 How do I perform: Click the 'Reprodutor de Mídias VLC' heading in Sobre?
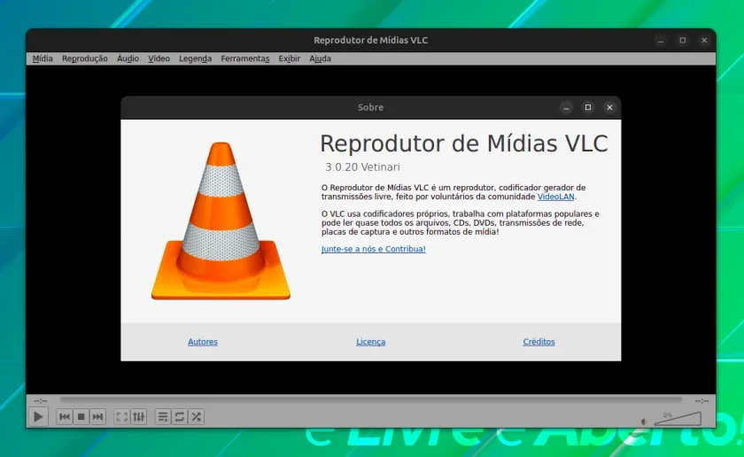pos(464,143)
